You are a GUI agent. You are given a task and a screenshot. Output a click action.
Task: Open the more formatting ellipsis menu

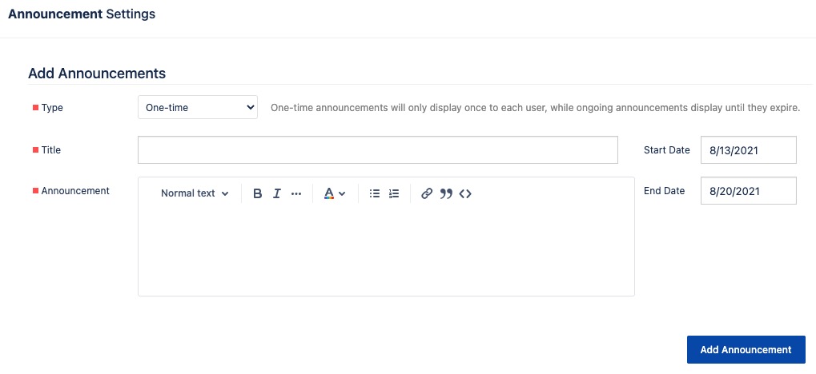296,193
